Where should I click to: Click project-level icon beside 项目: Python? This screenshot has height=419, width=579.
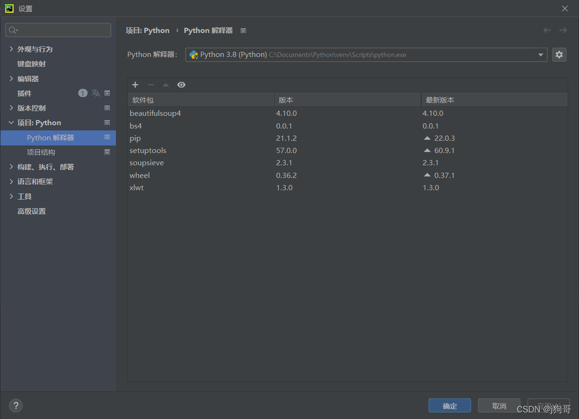(107, 122)
